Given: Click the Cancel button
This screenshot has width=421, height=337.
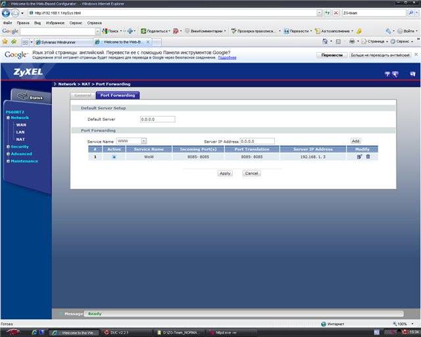Looking at the screenshot, I should [x=251, y=173].
